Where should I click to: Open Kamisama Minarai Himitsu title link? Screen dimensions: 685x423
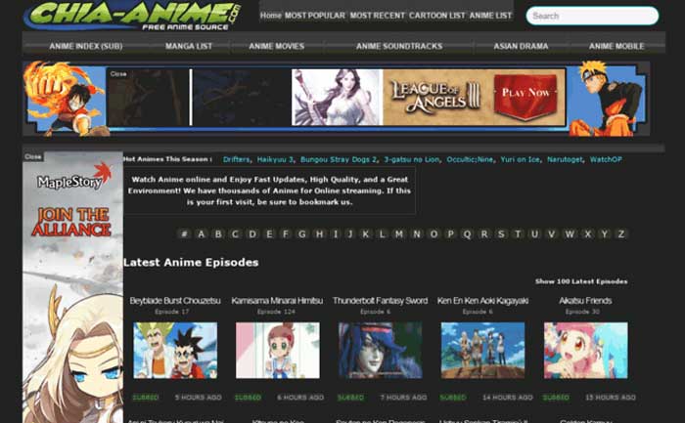pos(277,301)
